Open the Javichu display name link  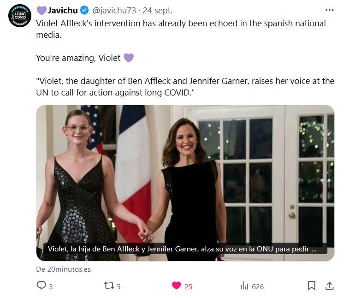62,10
